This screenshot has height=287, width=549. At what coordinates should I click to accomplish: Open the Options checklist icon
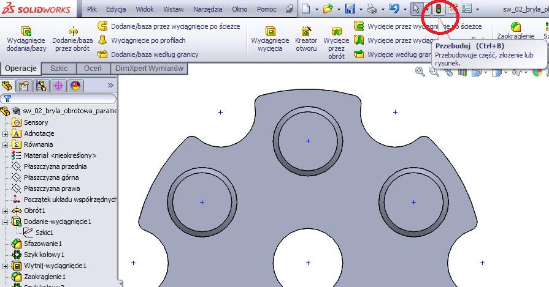[466, 9]
